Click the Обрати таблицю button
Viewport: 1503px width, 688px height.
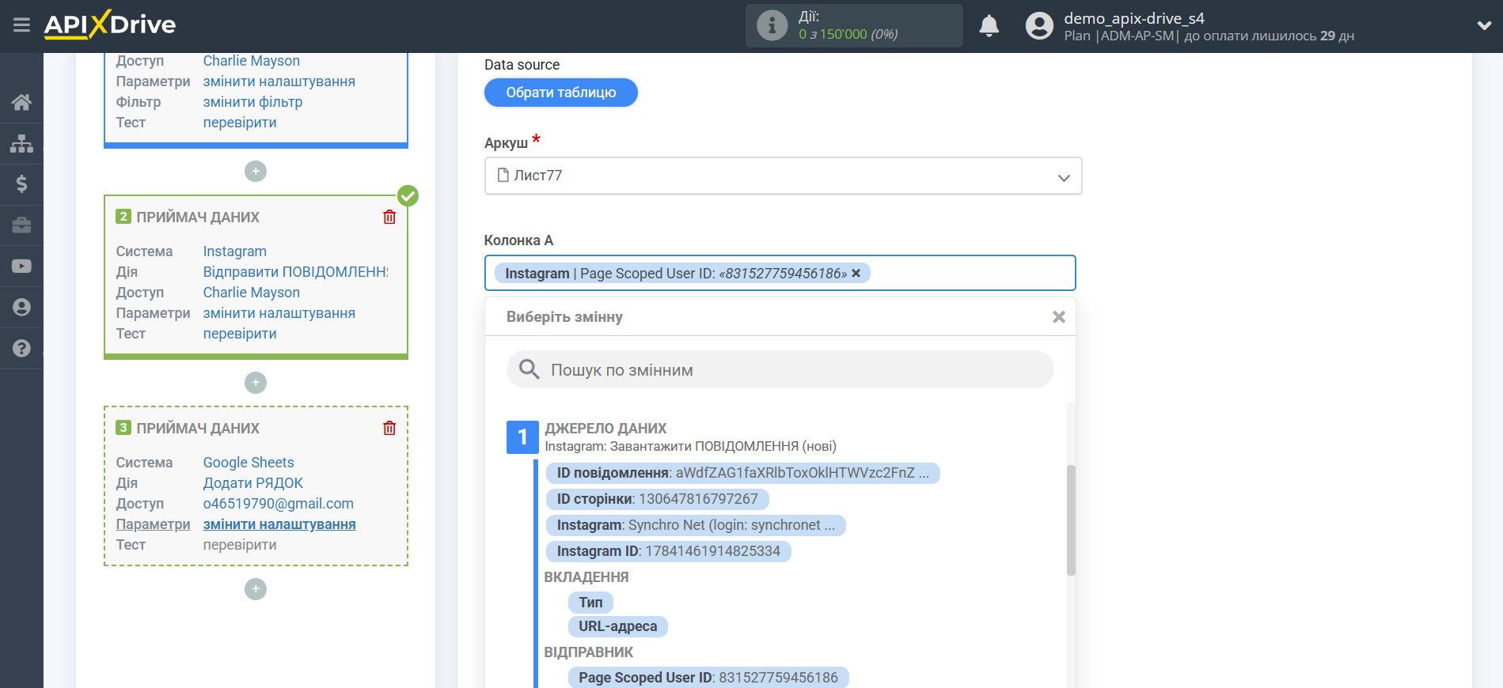(560, 93)
